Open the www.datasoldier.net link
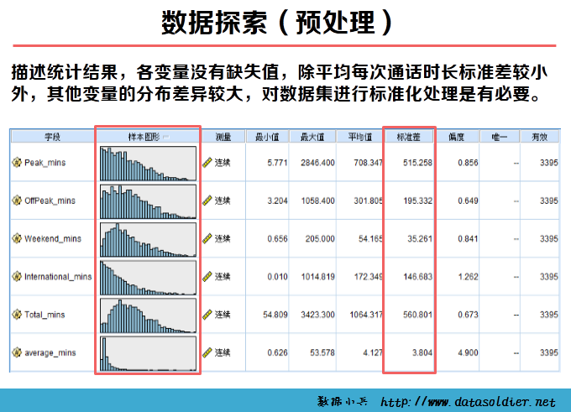571x412 pixels. point(468,402)
